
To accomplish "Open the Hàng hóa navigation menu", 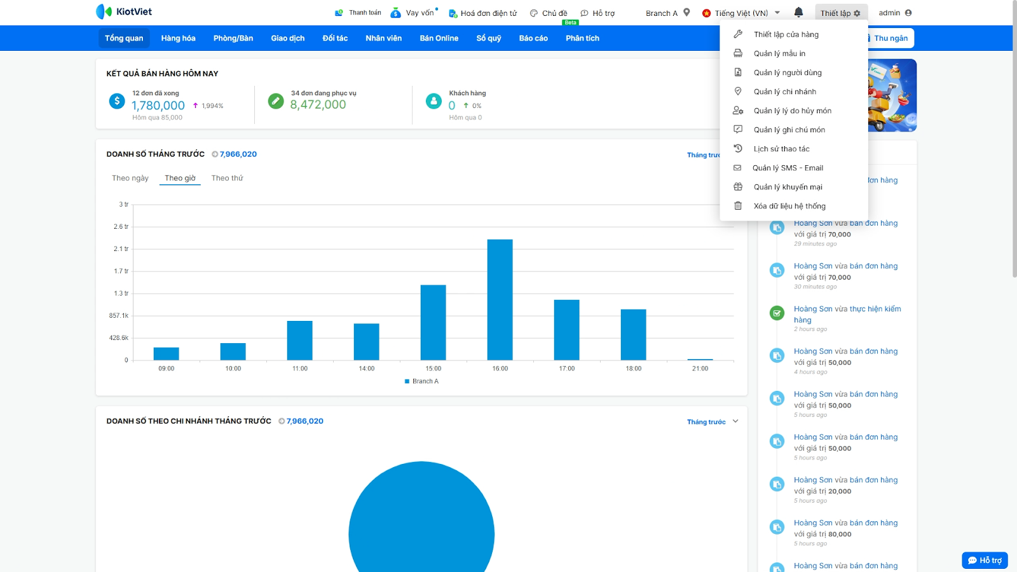I will [178, 38].
